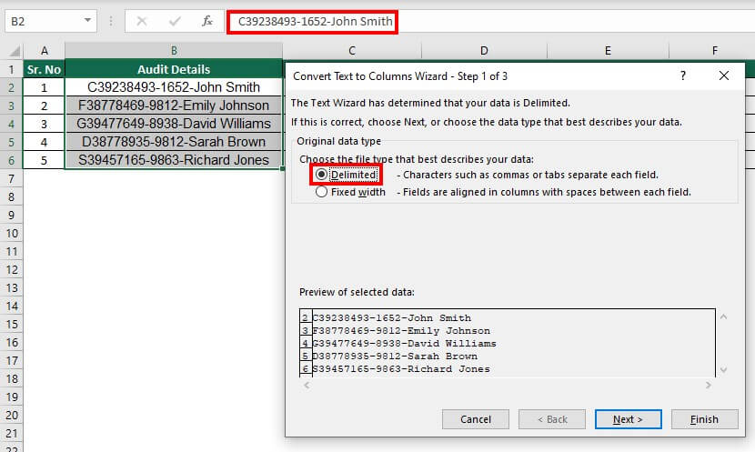Click cell 'C39238493-1652-John Smith' in the sheet
The image size is (755, 452).
[x=174, y=87]
